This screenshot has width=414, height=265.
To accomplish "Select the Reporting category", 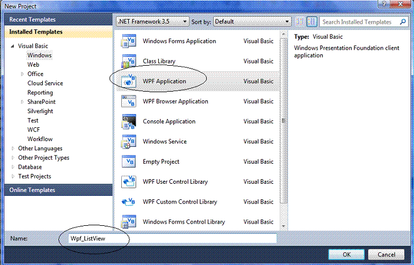I will coord(40,93).
